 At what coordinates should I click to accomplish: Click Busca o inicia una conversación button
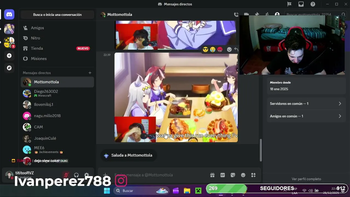57,15
